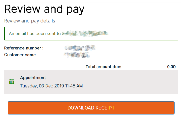Select the 'Review and pay details' subtitle

click(x=29, y=21)
